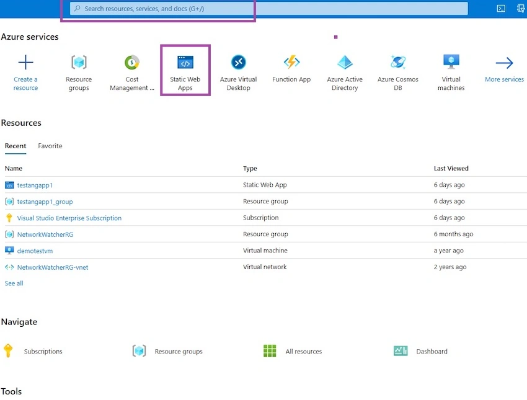The height and width of the screenshot is (400, 527).
Task: Click the All resources green grid icon
Action: [270, 351]
